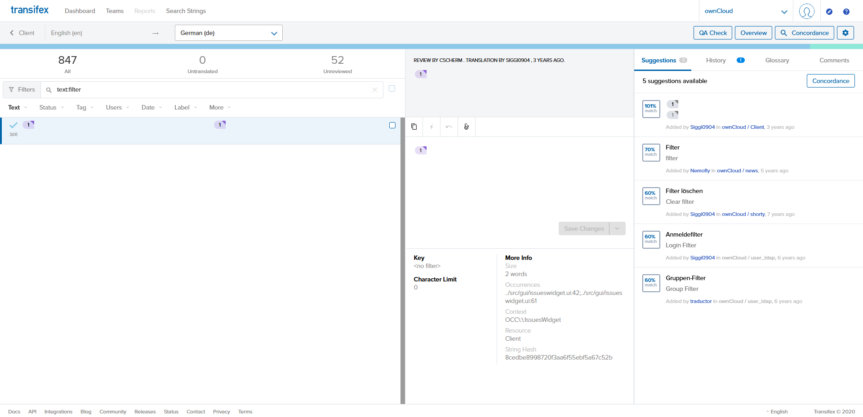Click the 70% match suggestion badge

pyautogui.click(x=651, y=153)
